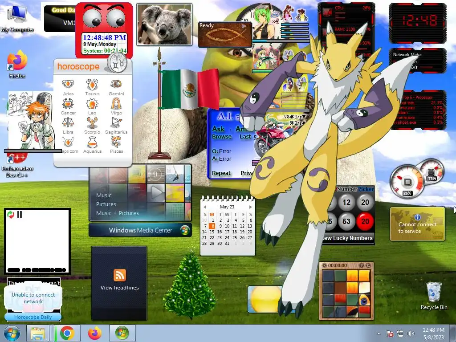Click the May 23 calendar header

pyautogui.click(x=227, y=207)
